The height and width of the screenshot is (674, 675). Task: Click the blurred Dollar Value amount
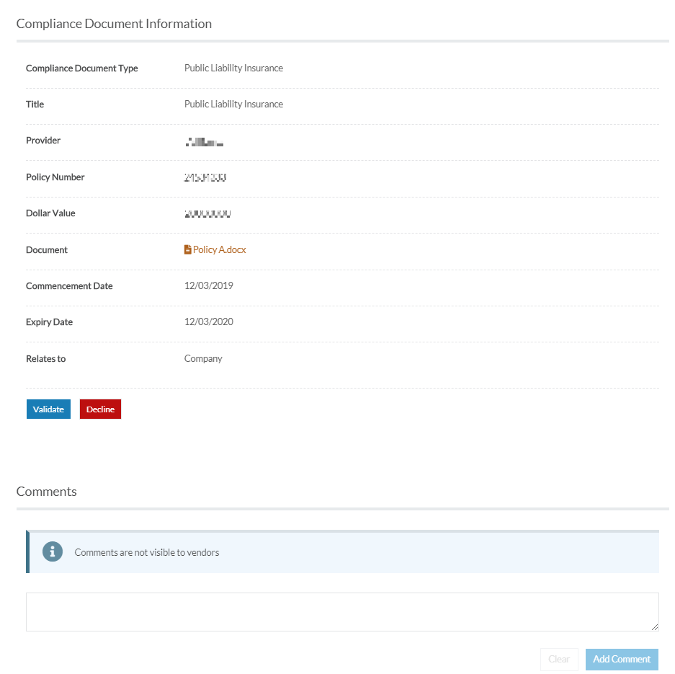coord(207,213)
